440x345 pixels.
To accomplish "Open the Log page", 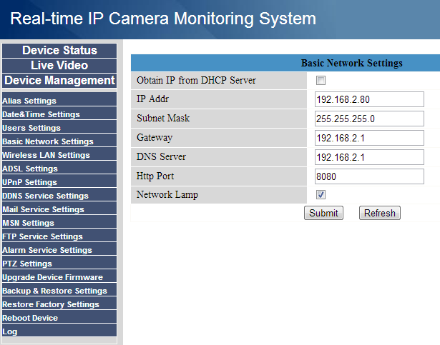I will pos(10,331).
